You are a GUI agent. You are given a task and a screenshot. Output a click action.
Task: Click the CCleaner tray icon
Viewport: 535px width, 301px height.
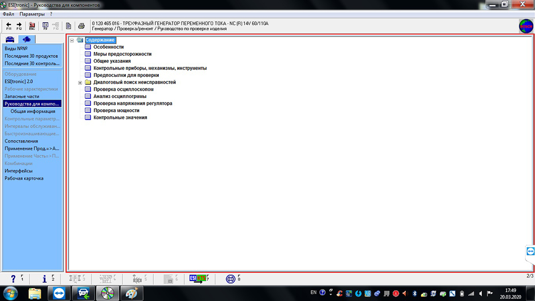click(340, 294)
